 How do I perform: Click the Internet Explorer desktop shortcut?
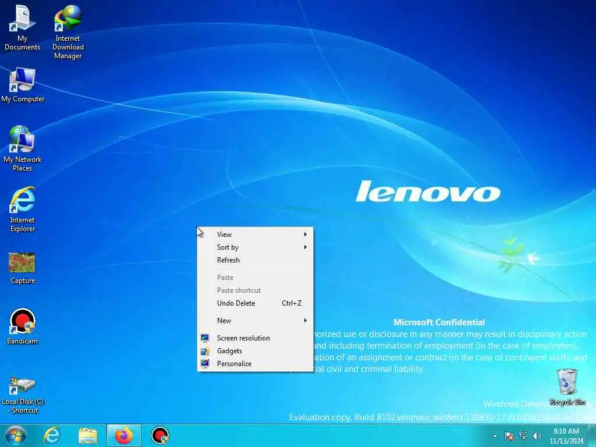[23, 209]
